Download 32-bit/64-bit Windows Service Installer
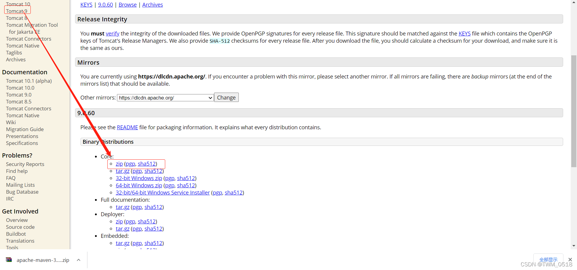 tap(162, 193)
